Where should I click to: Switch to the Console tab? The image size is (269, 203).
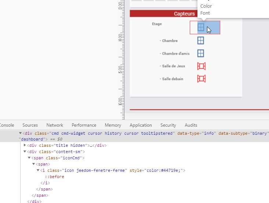[7, 125]
